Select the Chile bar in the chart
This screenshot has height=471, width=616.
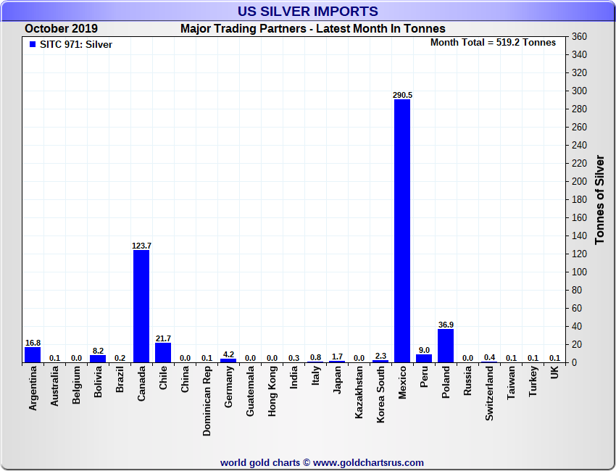(163, 352)
